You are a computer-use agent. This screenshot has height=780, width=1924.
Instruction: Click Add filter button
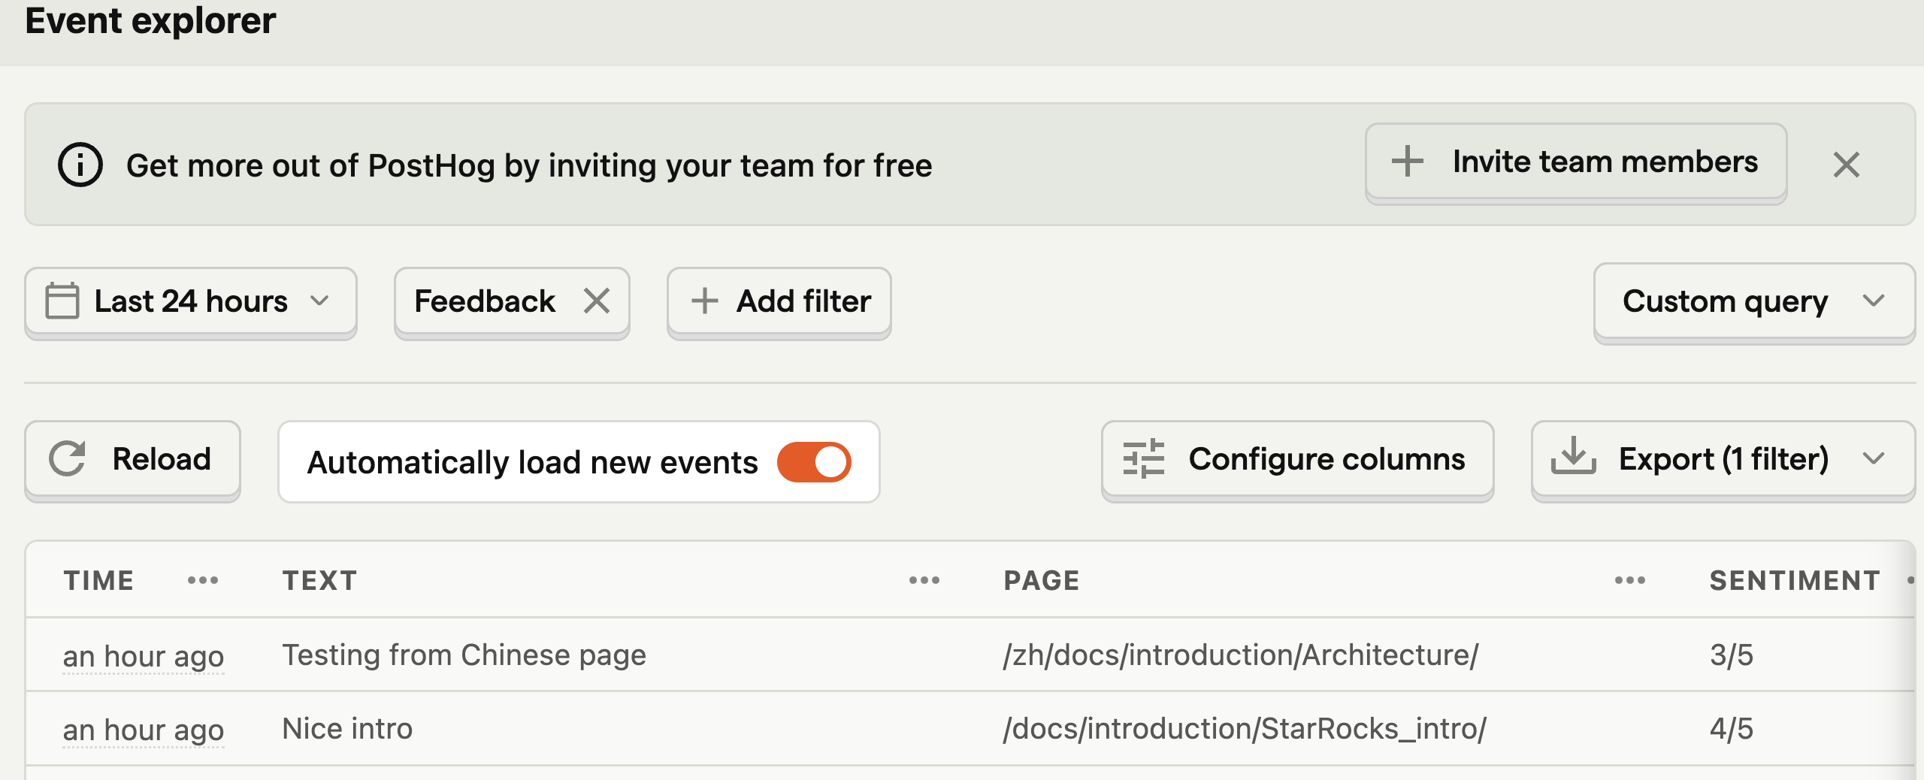coord(779,301)
